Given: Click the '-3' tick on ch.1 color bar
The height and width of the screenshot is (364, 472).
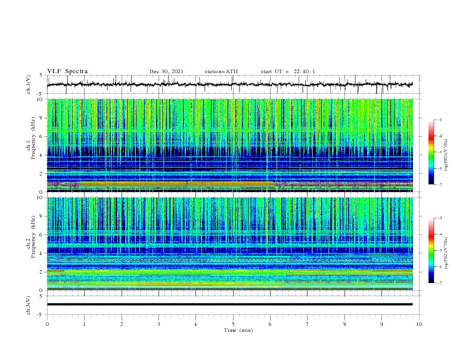Looking at the screenshot, I should point(439,120).
